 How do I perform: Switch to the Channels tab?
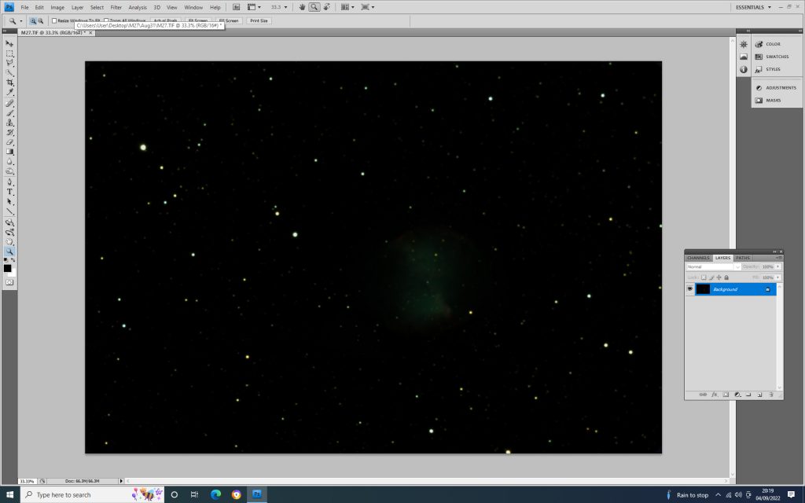point(698,258)
